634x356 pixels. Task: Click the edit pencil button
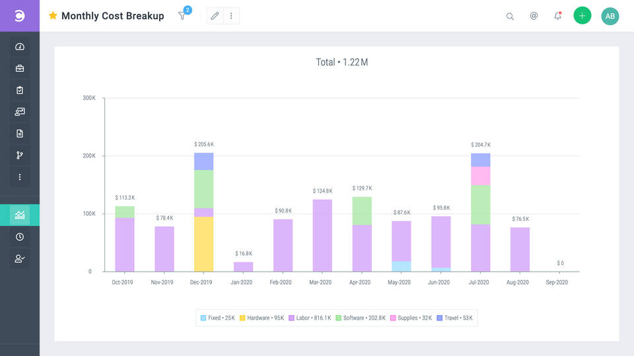coord(215,16)
